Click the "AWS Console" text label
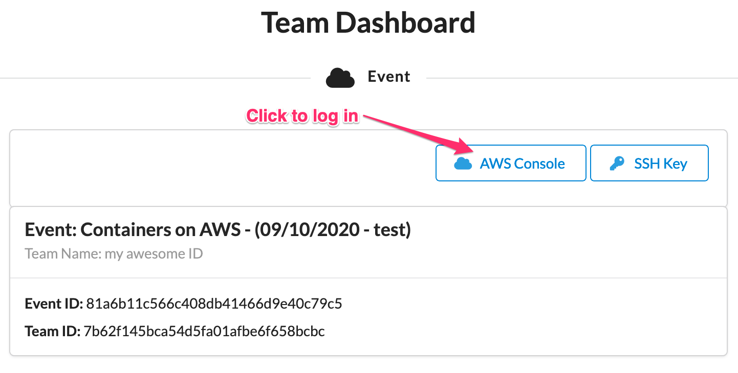738x373 pixels. click(522, 164)
